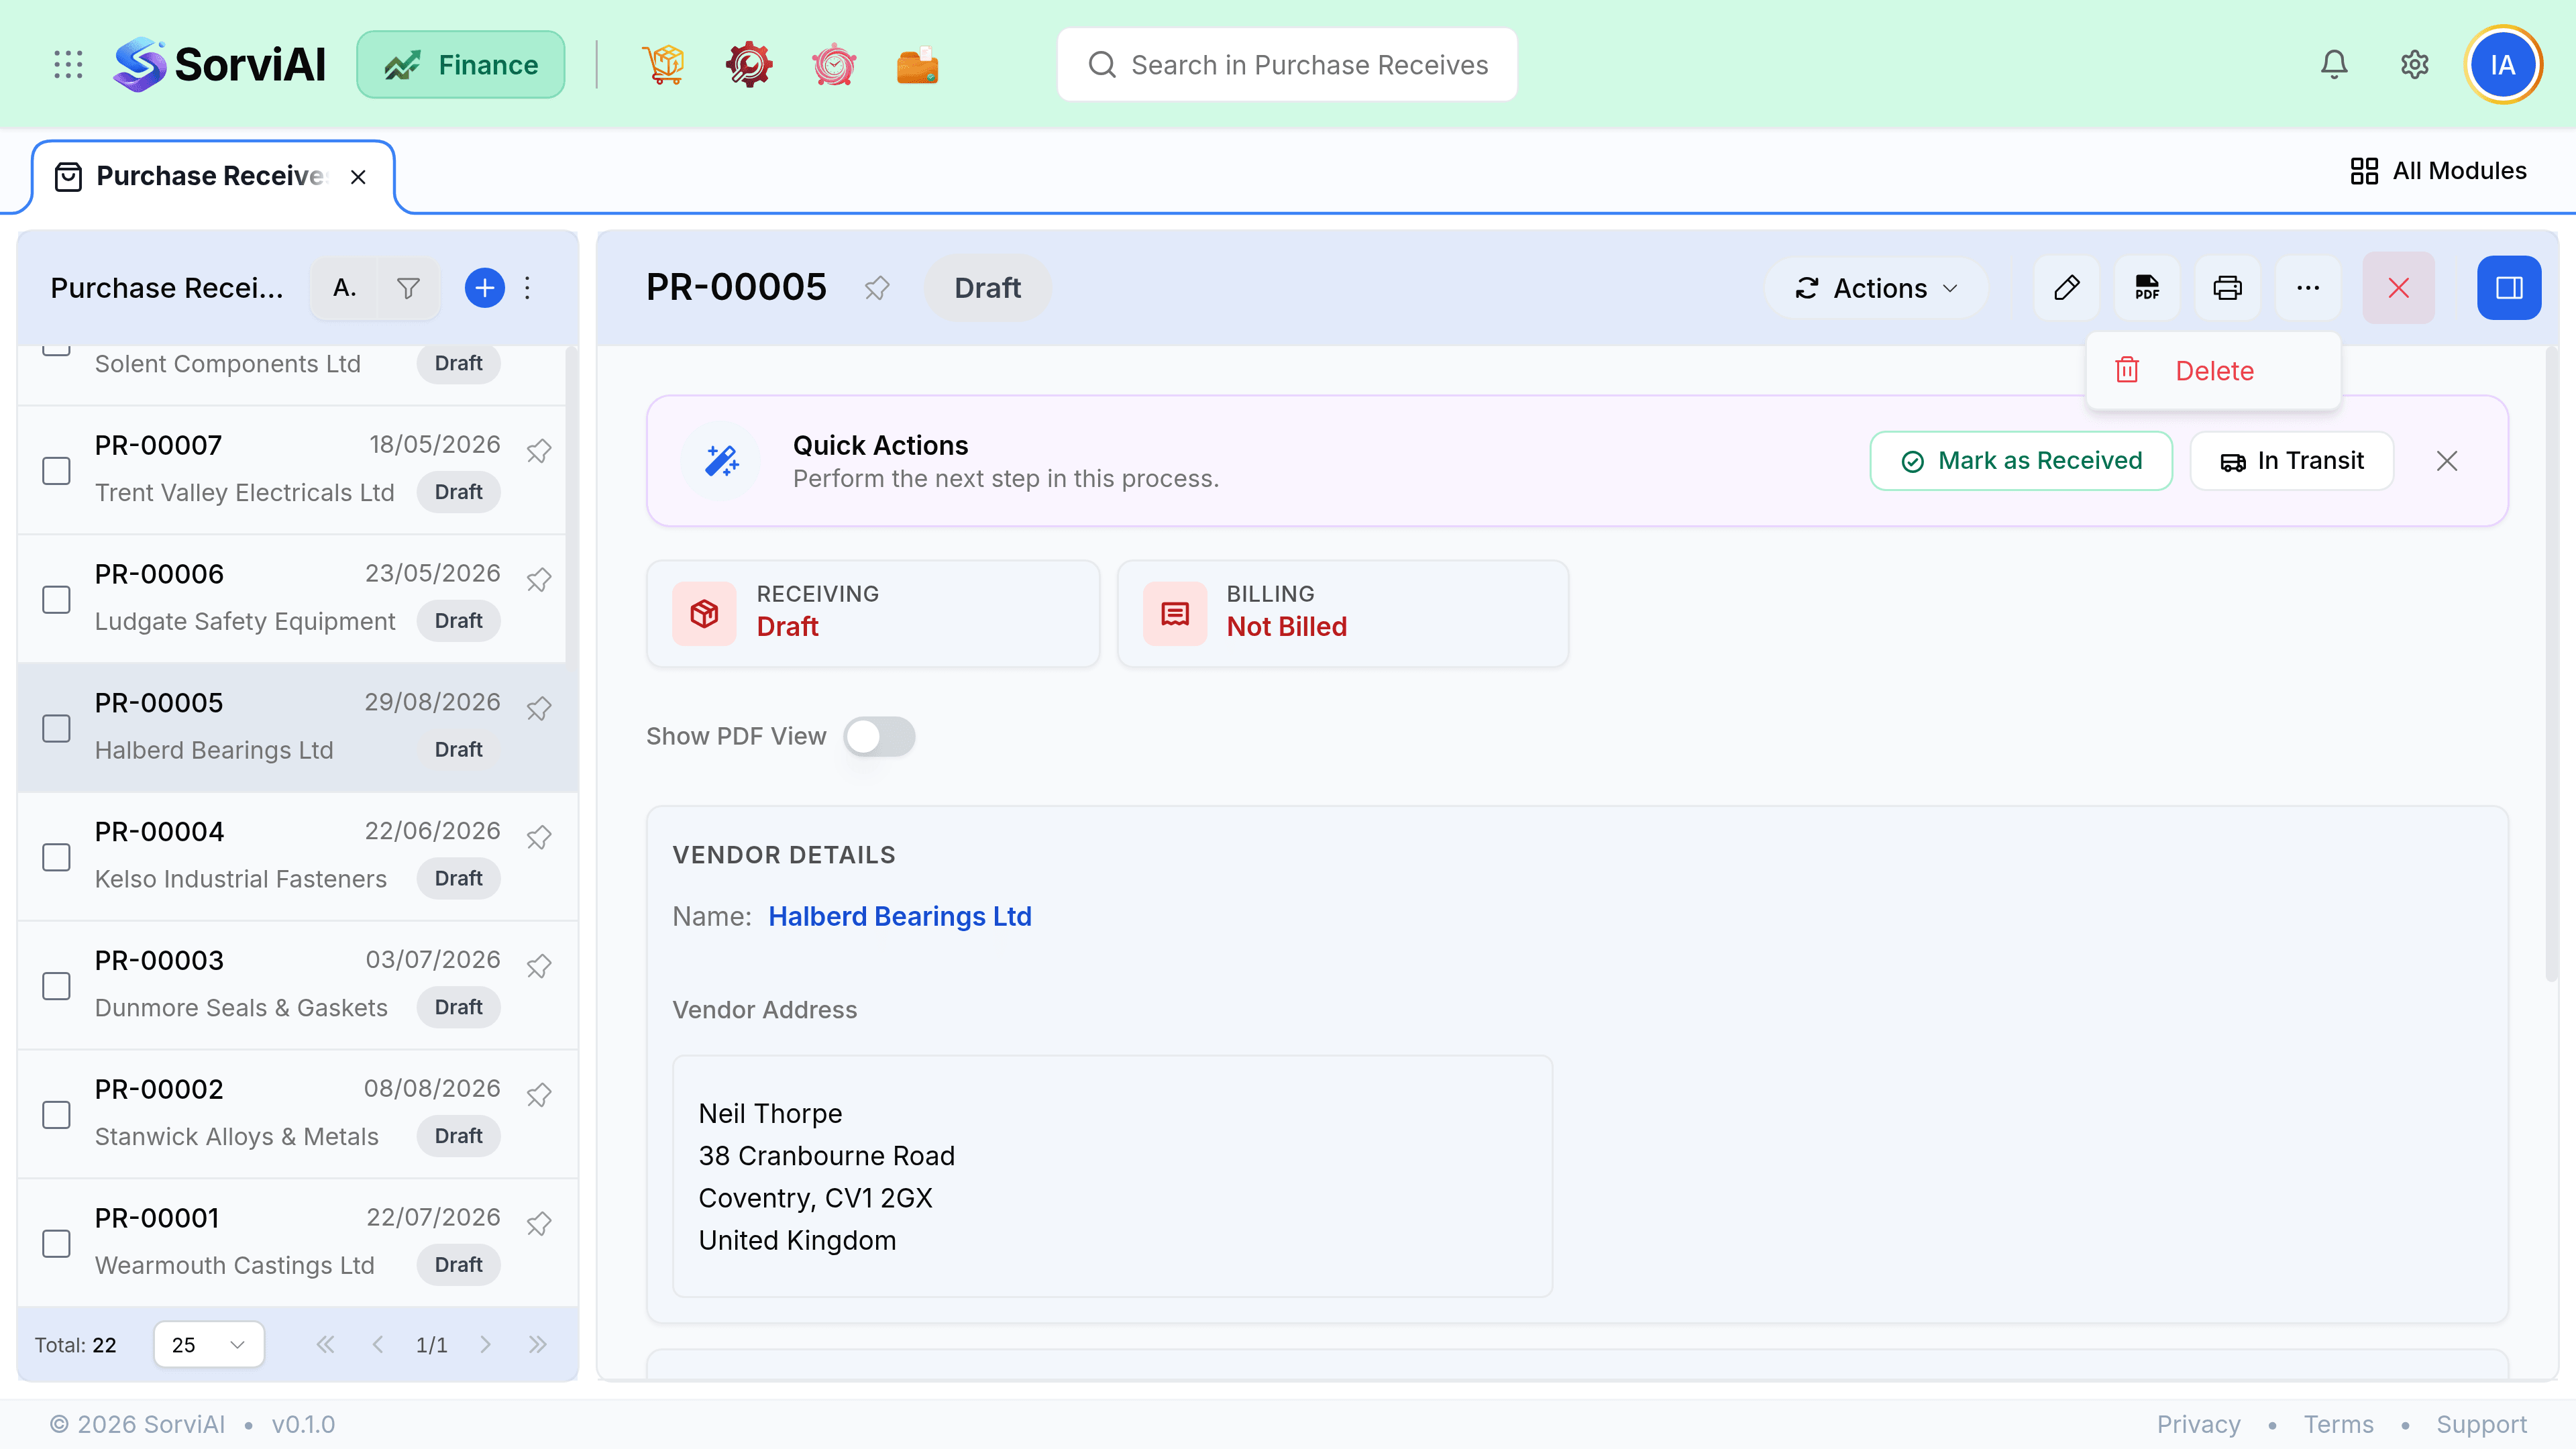Open the BILLING Not Billed status card
The image size is (2576, 1449).
point(1343,613)
